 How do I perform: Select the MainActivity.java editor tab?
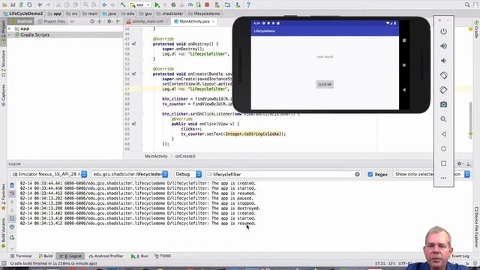pyautogui.click(x=194, y=22)
